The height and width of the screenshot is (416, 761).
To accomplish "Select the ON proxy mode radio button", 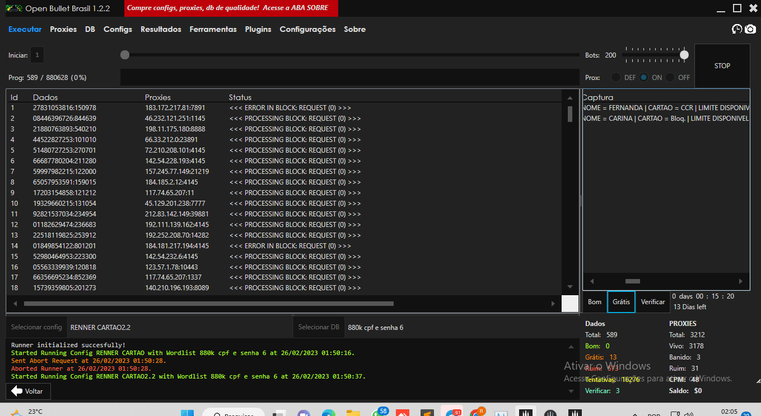I will (644, 78).
